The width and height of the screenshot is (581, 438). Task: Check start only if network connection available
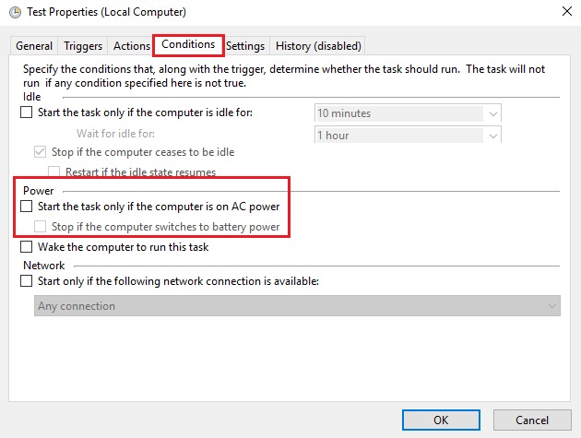(x=27, y=281)
